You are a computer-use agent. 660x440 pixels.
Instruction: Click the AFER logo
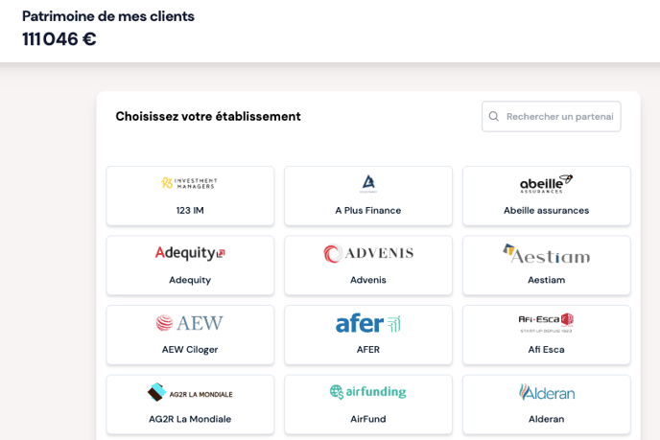pyautogui.click(x=368, y=323)
